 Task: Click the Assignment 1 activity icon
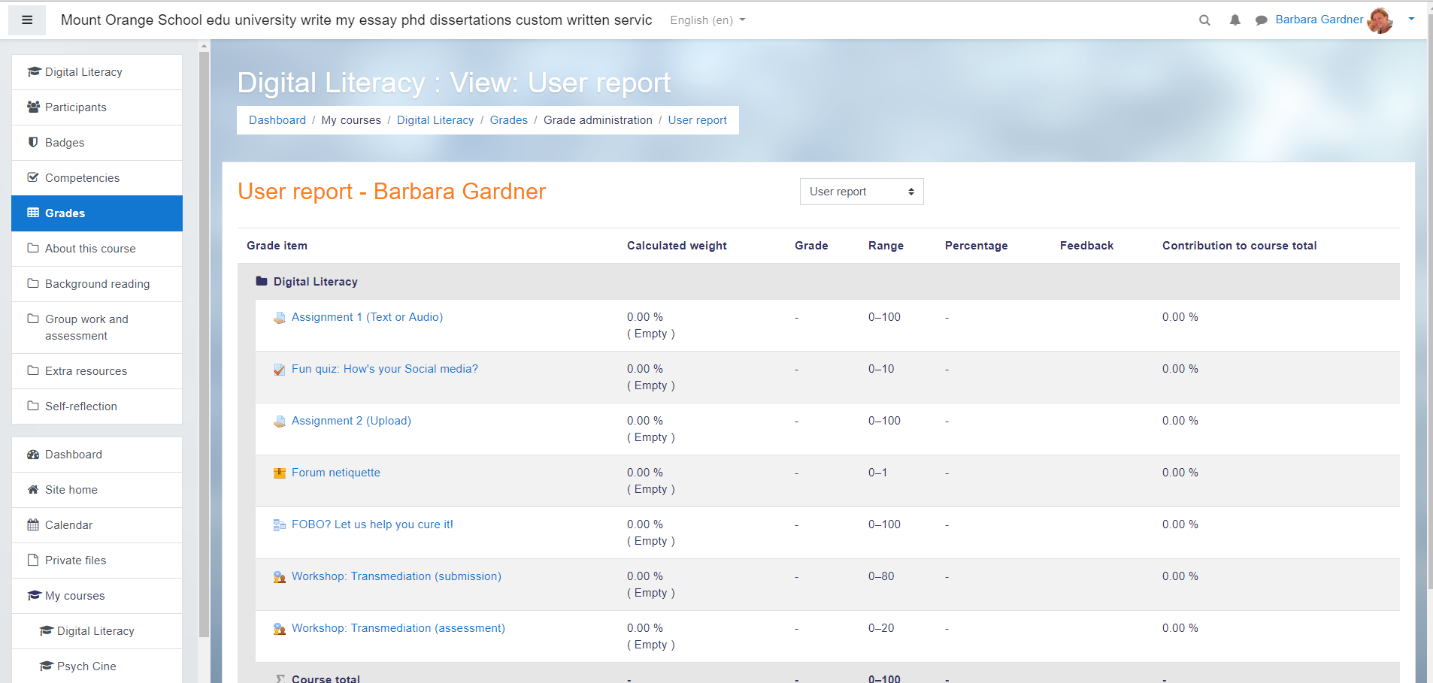280,318
